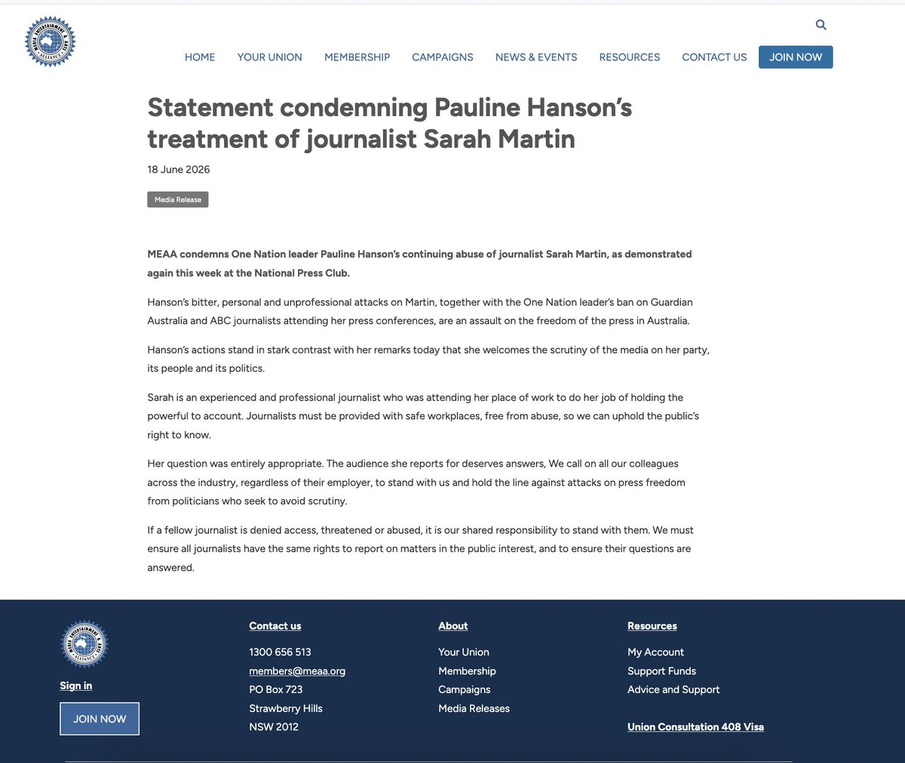The height and width of the screenshot is (763, 905).
Task: Open the Membership footer link
Action: point(468,671)
